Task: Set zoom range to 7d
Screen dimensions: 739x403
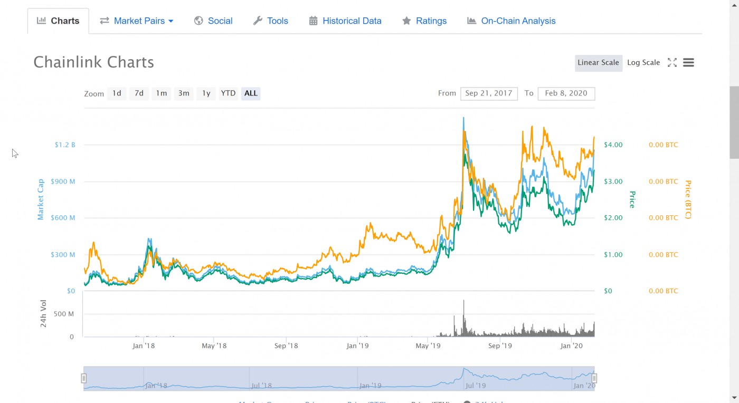Action: [139, 93]
